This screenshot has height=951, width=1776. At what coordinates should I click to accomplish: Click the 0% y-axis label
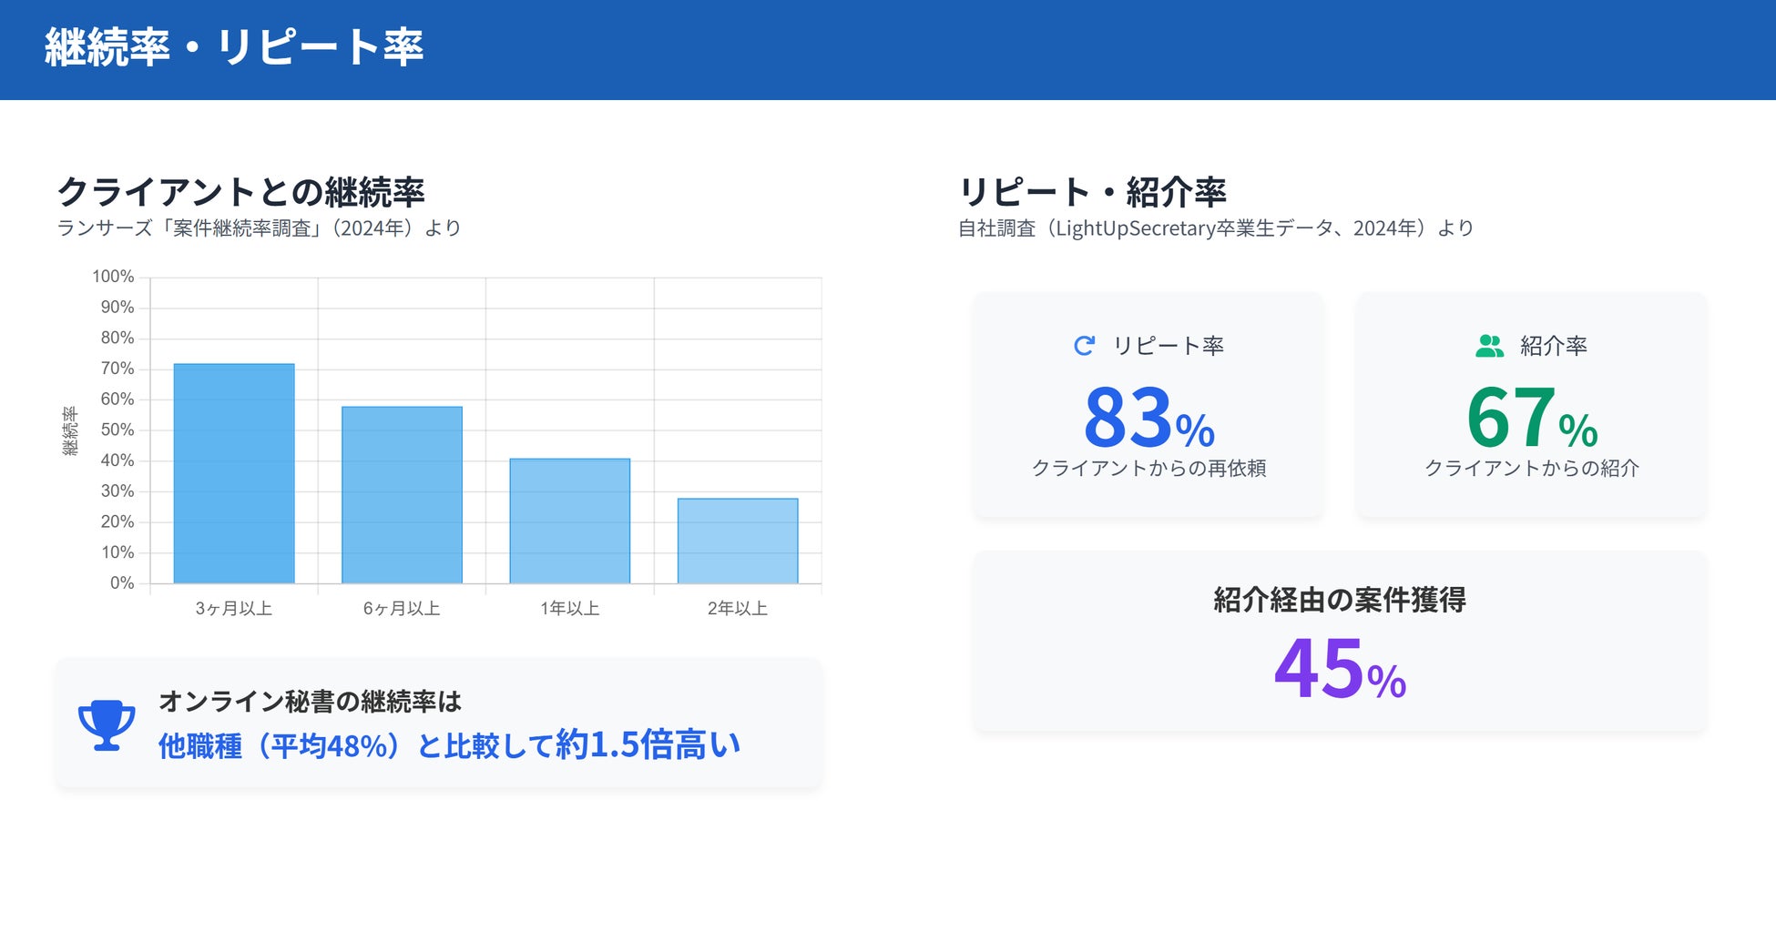(x=122, y=583)
